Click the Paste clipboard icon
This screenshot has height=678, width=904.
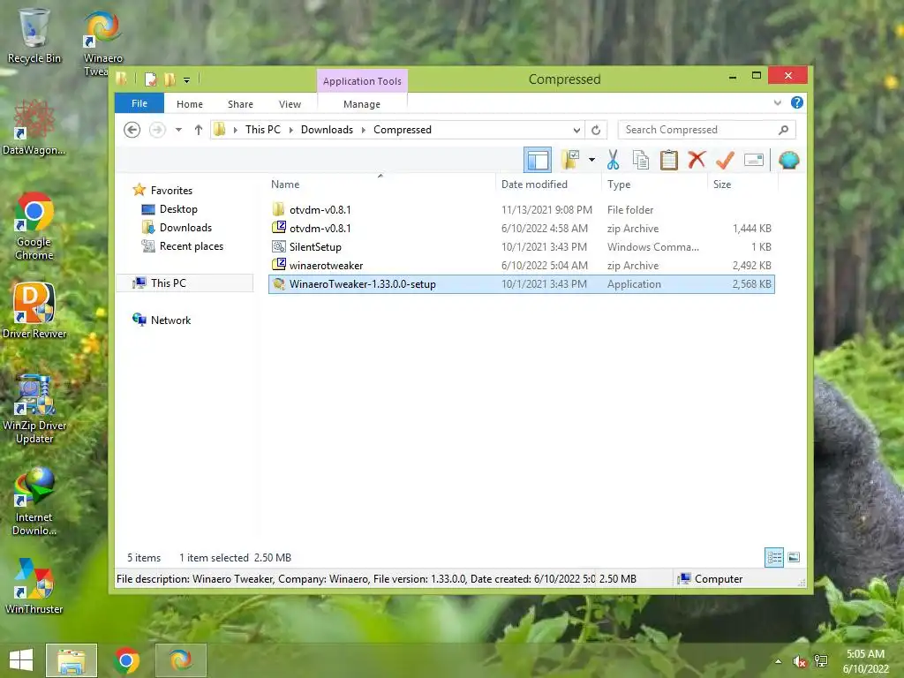(669, 160)
